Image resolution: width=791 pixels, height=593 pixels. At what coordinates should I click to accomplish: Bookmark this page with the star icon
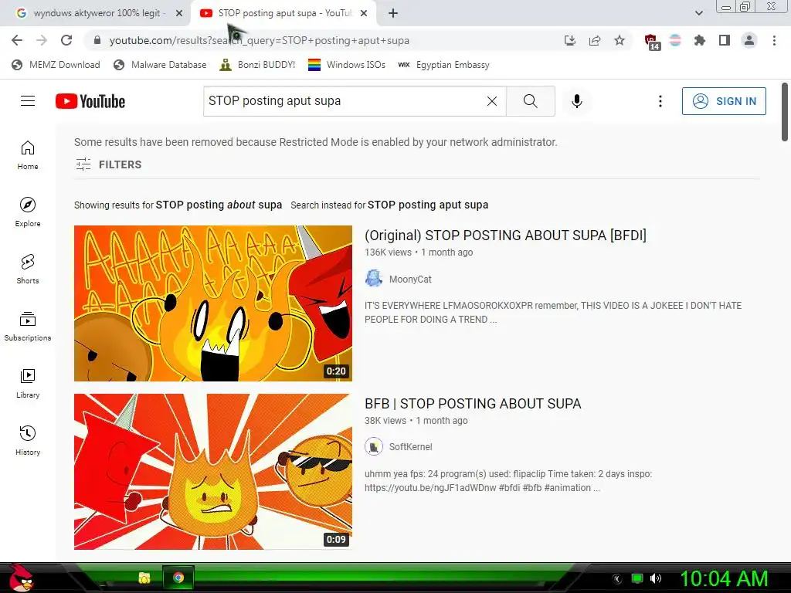tap(620, 40)
